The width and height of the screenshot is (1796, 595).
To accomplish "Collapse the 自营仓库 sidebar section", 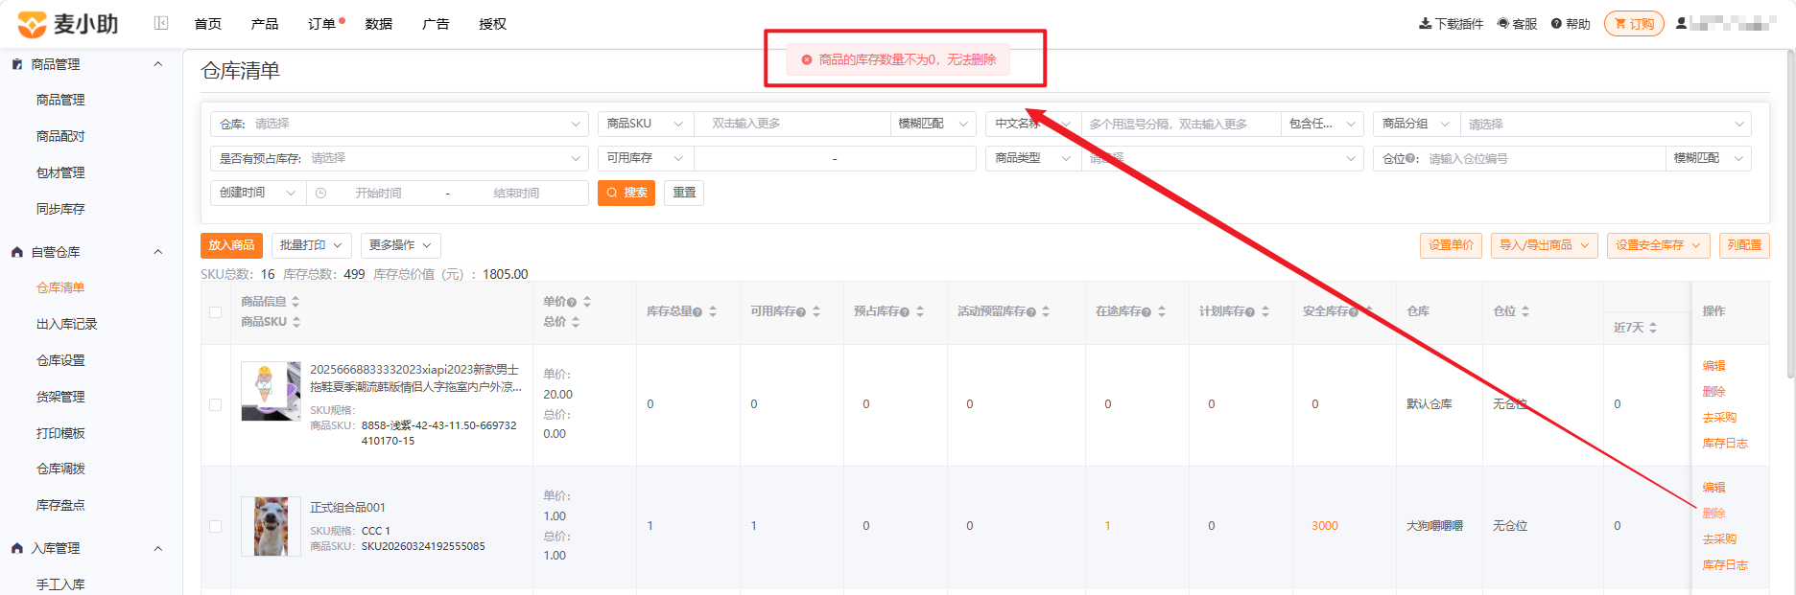I will point(158,252).
